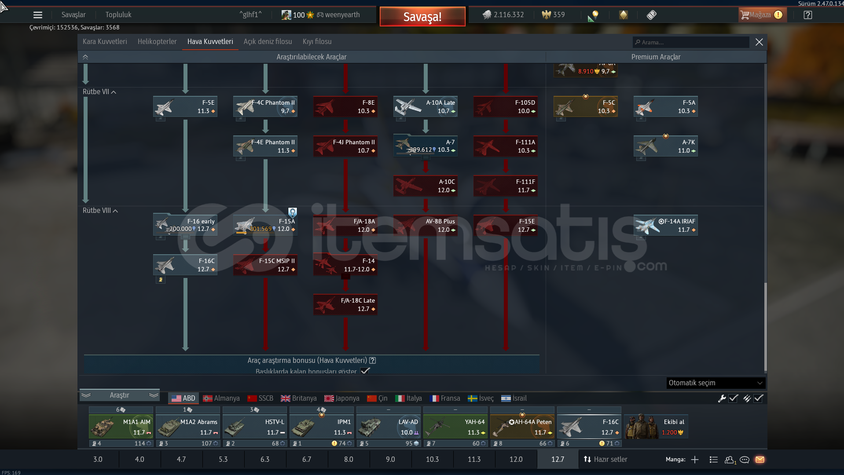Viewport: 844px width, 475px height.
Task: Open the preset selector above HSTV-L slot
Action: (x=255, y=410)
